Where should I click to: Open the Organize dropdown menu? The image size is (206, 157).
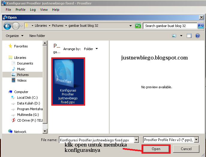pos(15,36)
